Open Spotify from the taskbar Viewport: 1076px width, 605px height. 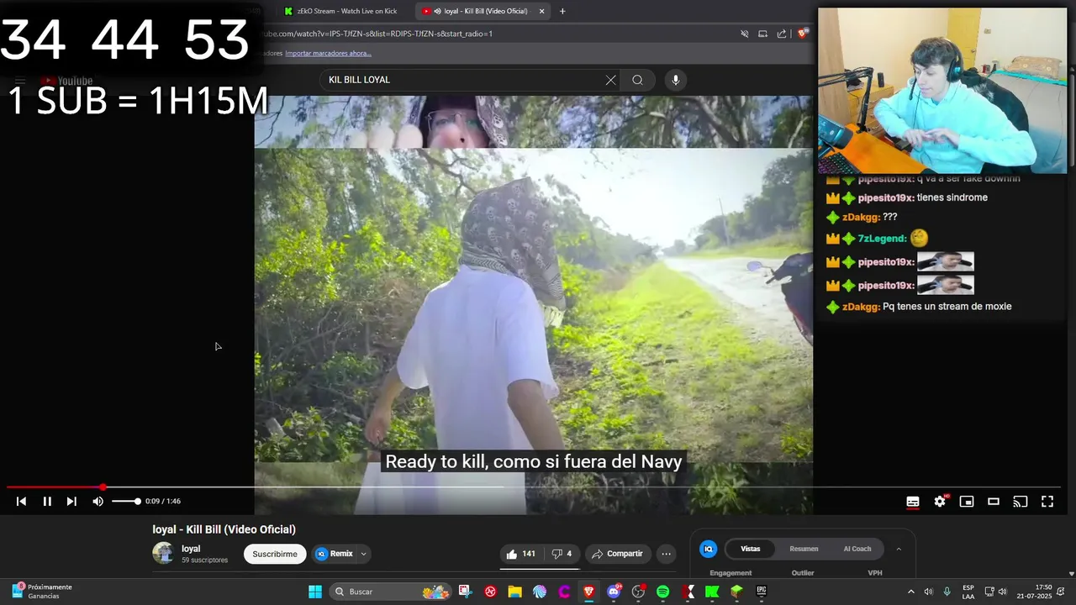pos(662,592)
